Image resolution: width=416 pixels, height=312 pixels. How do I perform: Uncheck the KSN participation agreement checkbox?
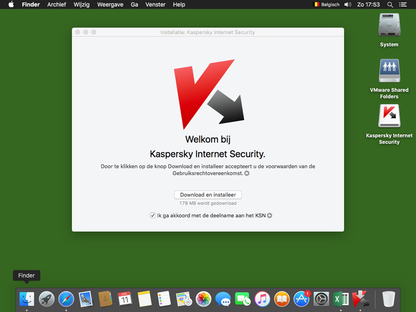point(152,215)
